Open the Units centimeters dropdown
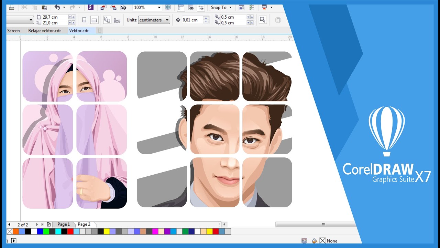Viewport: 440px width, 248px height. pos(154,20)
